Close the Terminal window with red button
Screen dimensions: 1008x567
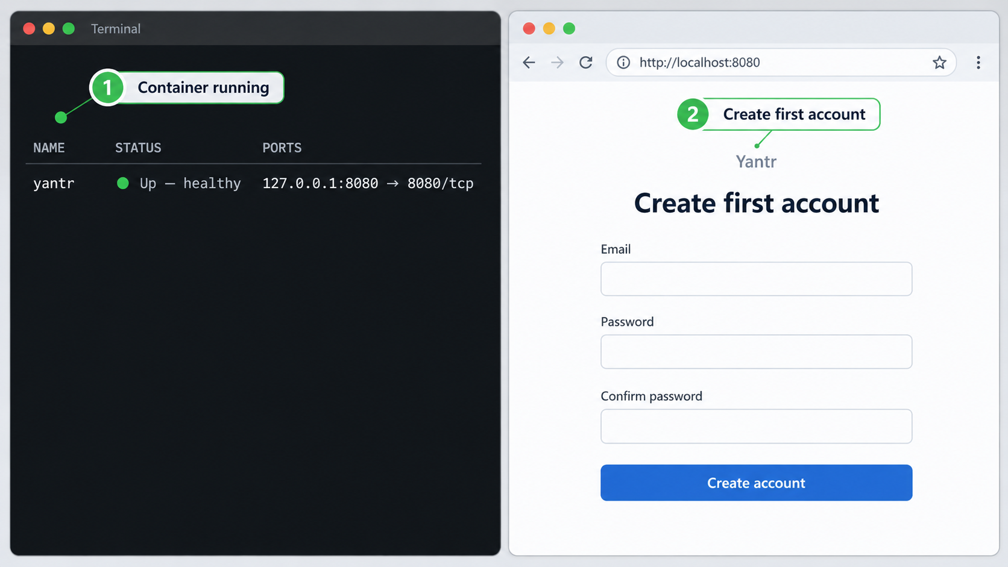29,28
